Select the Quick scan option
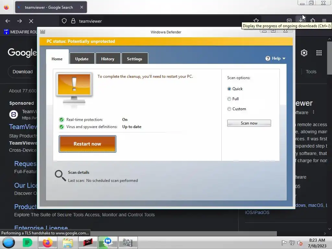Viewport: 332px width, 249px height. pos(229,89)
